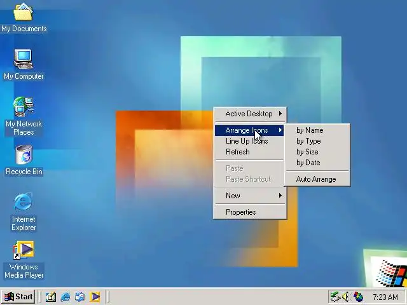Open desktop Properties
The image size is (407, 305).
pos(250,212)
